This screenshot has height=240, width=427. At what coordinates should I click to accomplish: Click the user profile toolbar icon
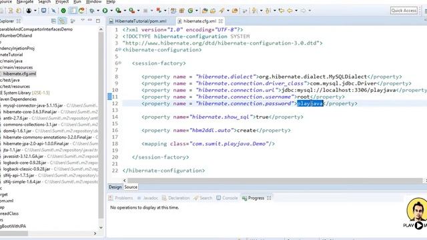coord(29,11)
